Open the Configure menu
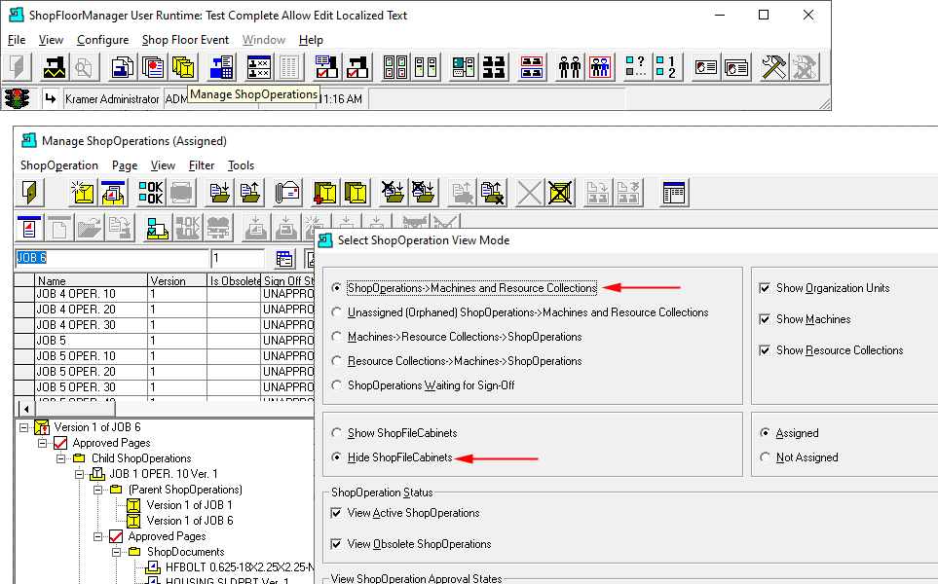 coord(103,40)
